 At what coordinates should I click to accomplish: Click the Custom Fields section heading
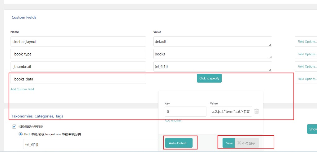pyautogui.click(x=24, y=17)
